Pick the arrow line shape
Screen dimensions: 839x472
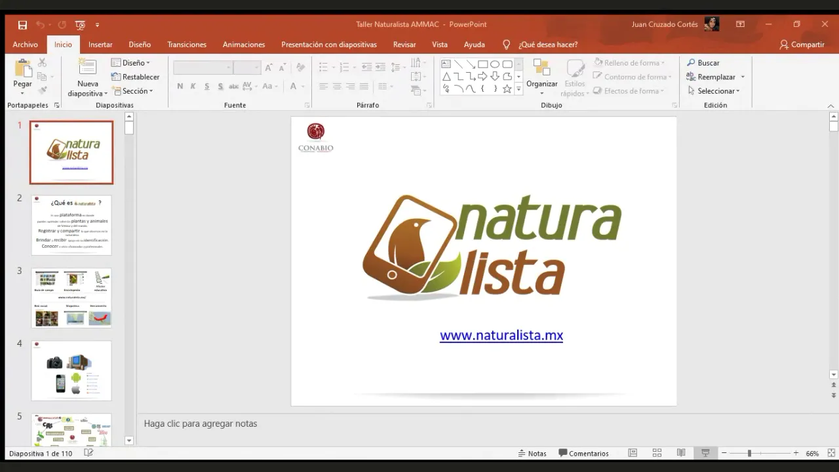pos(471,64)
